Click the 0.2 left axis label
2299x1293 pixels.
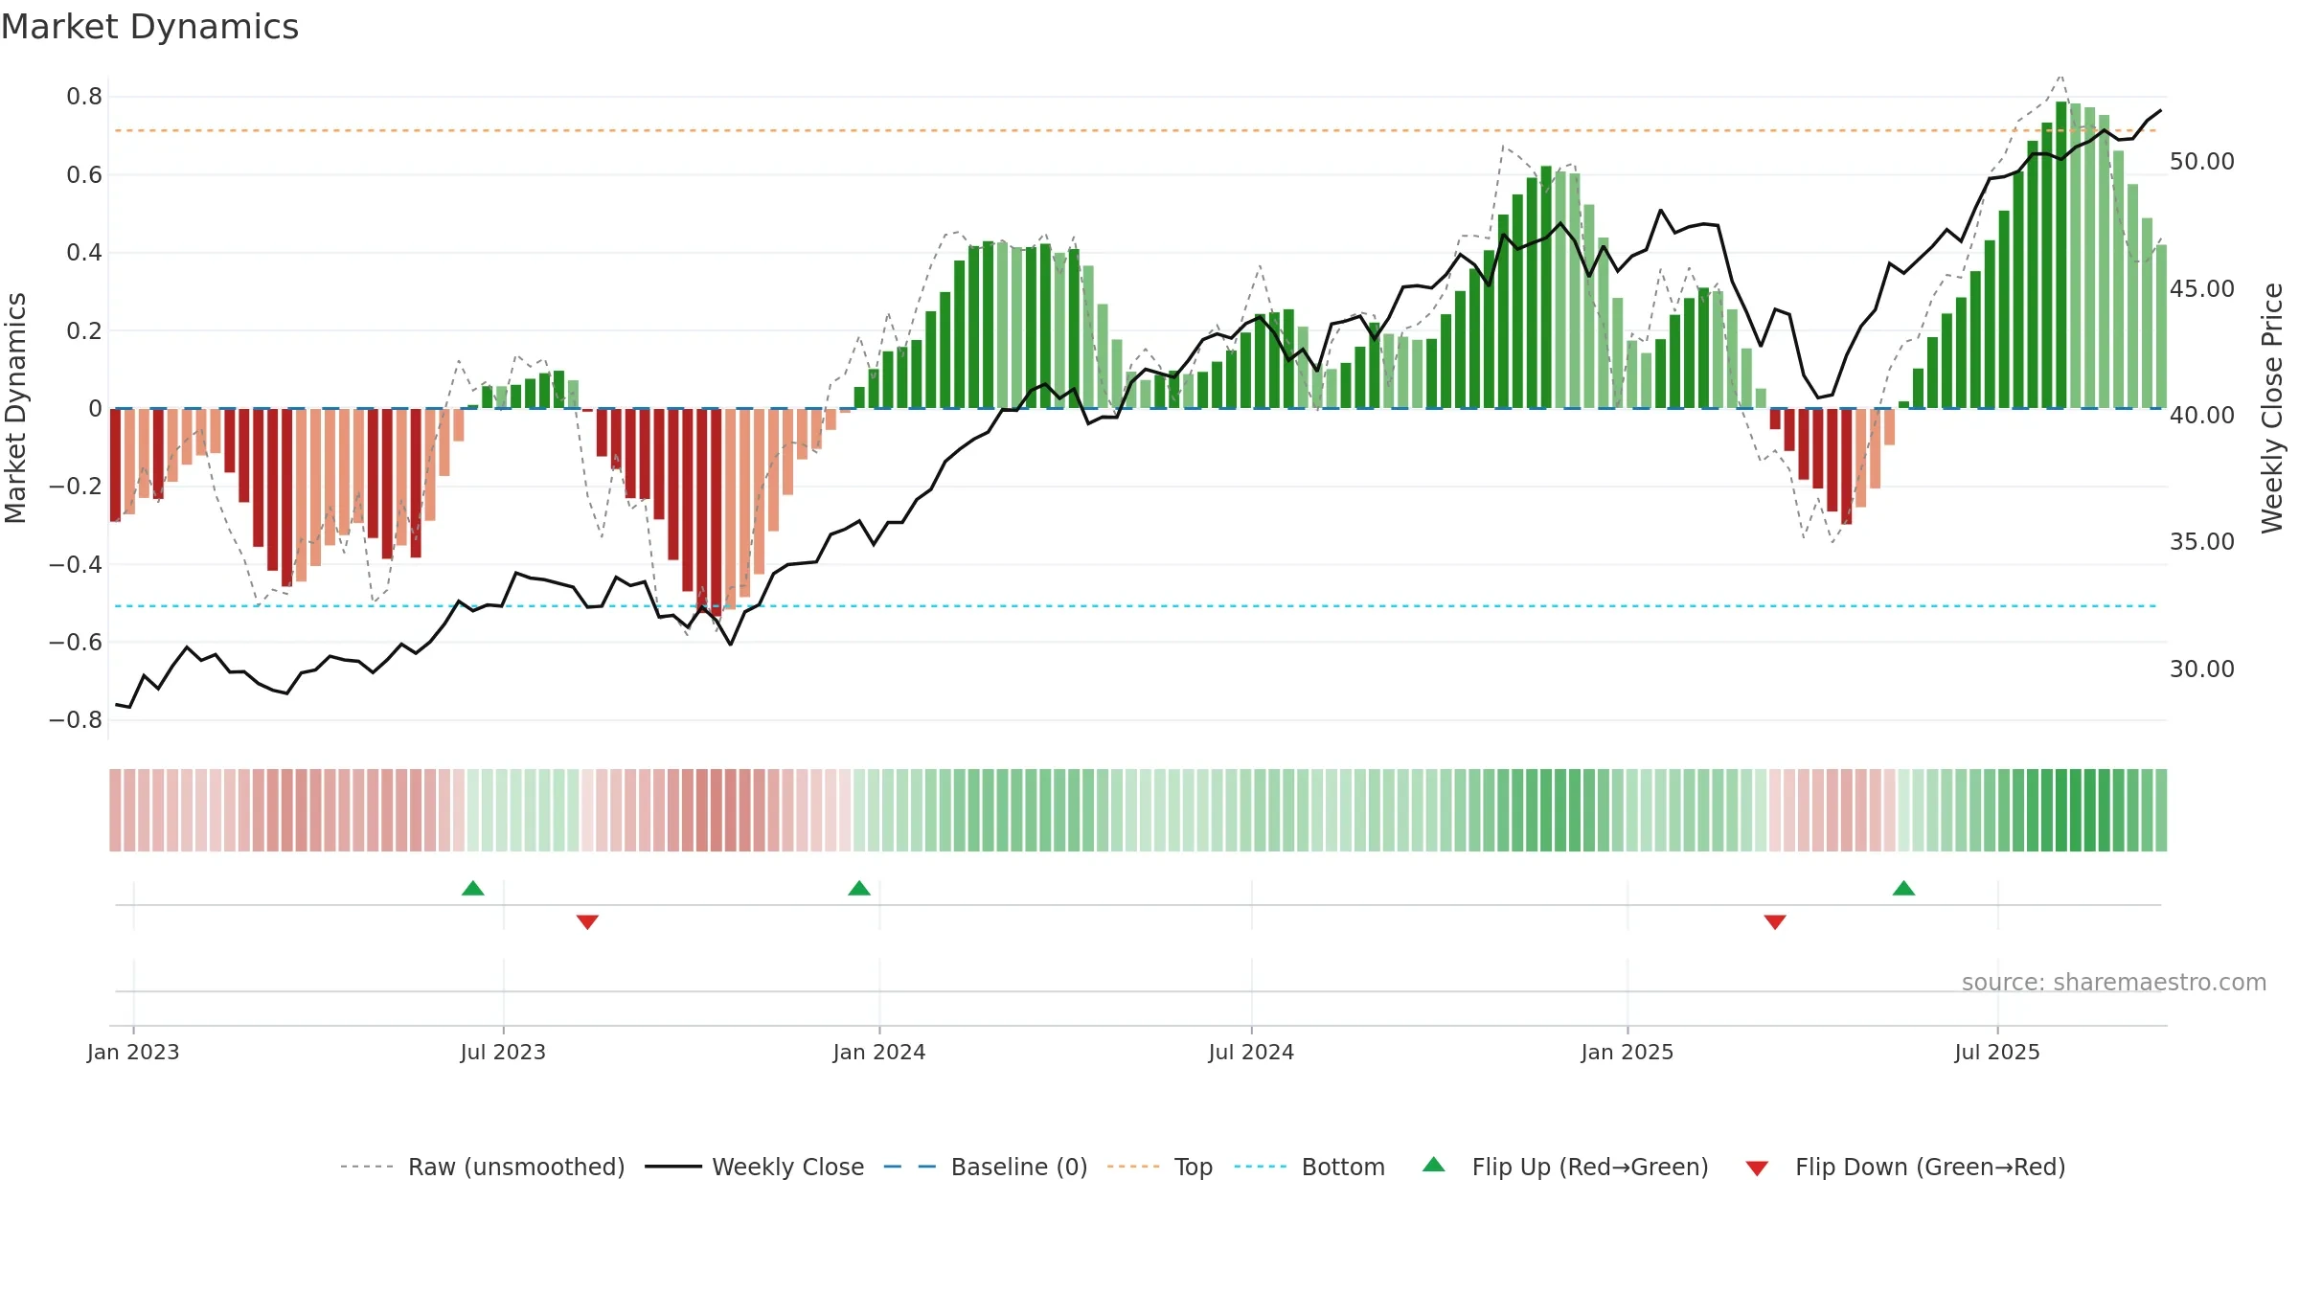tap(84, 330)
